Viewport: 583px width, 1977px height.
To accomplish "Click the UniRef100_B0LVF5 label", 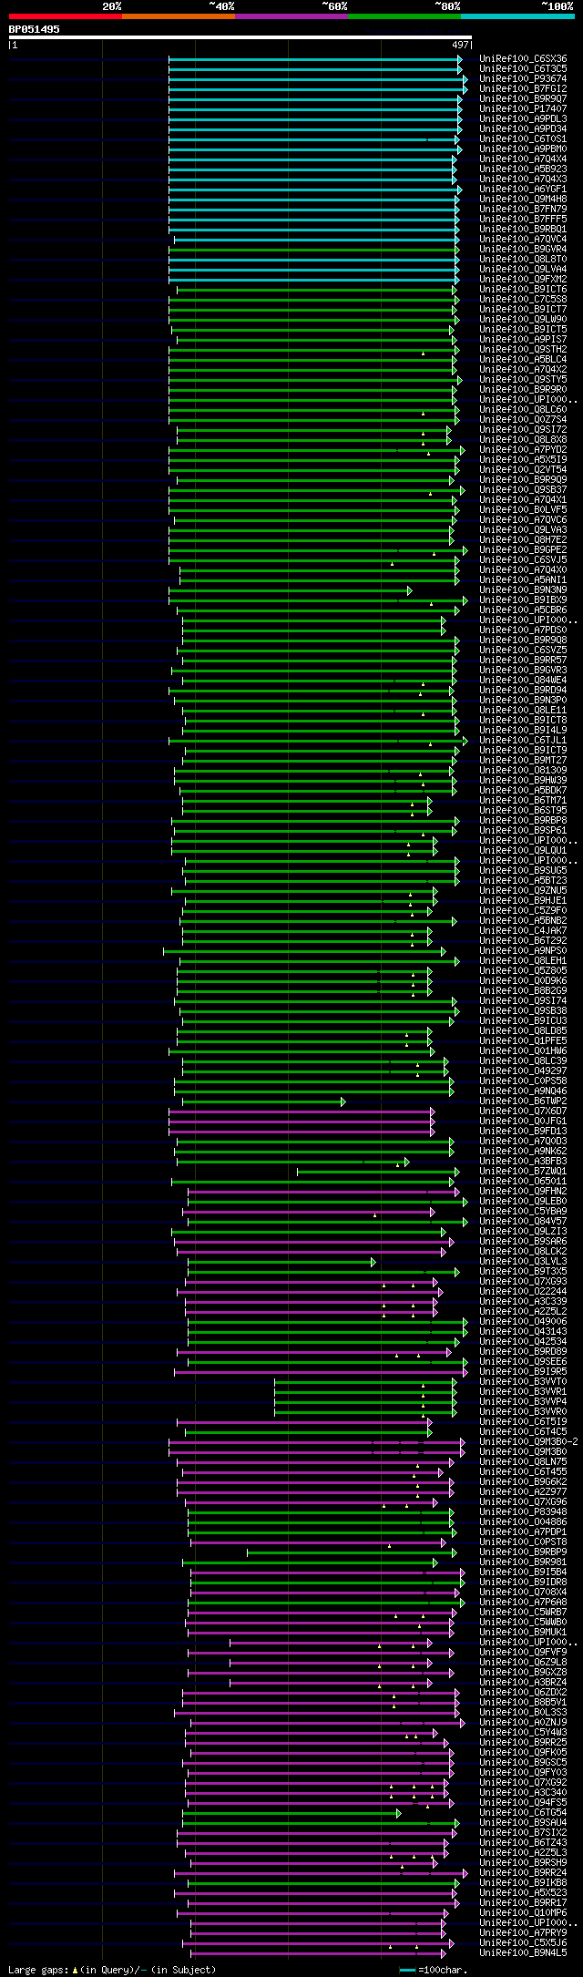I will coord(523,510).
